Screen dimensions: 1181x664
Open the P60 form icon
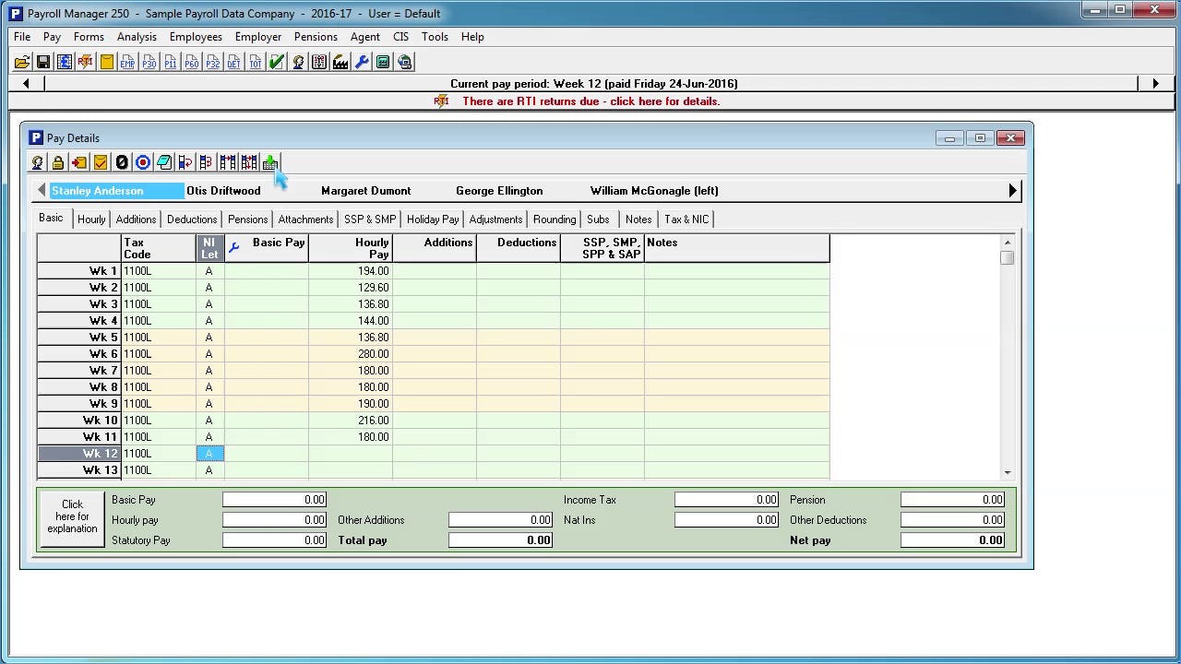click(191, 62)
